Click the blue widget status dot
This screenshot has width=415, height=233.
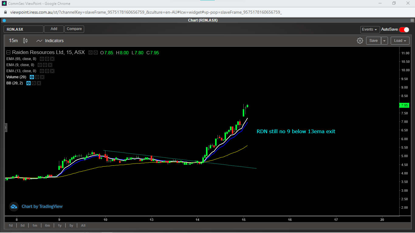[4, 21]
